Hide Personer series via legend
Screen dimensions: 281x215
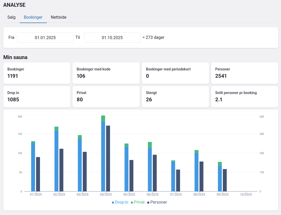click(157, 202)
